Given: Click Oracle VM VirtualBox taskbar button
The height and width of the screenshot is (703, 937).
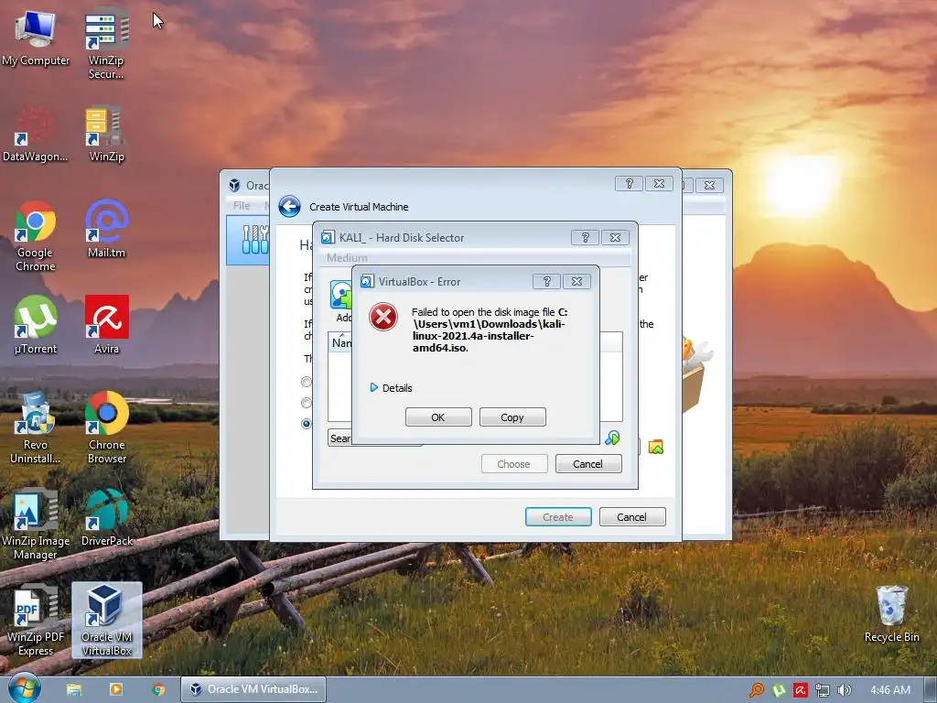Looking at the screenshot, I should point(253,689).
